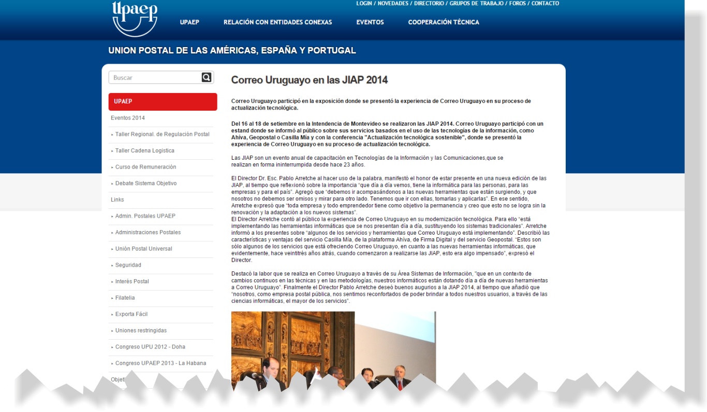
Task: Open Admin. Postales UPAEP
Action: (145, 216)
